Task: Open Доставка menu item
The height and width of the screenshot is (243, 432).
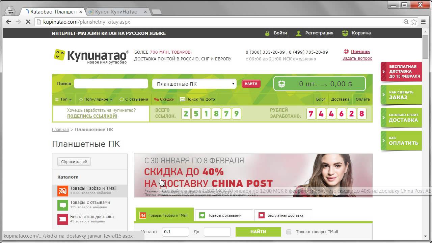Action: click(x=340, y=99)
